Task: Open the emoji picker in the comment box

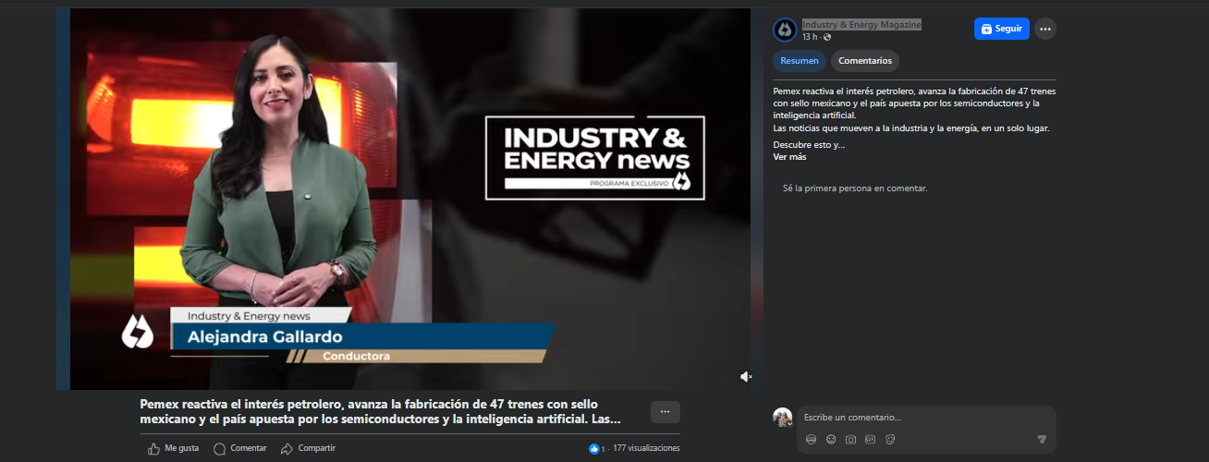Action: 831,440
